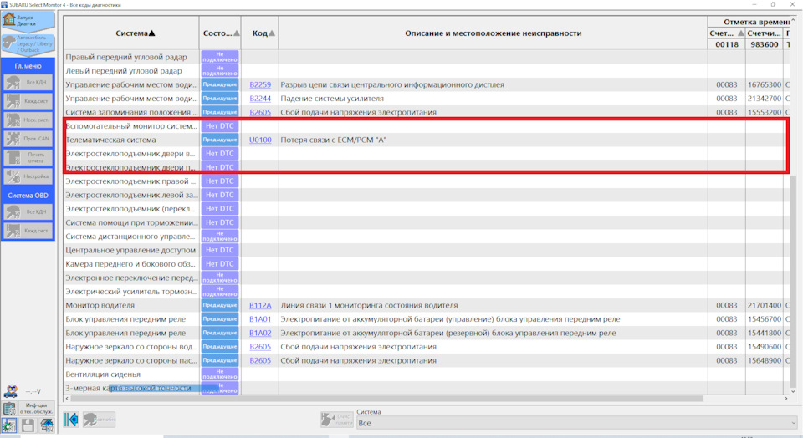This screenshot has width=803, height=438.
Task: Click the vertical scrollbar of the table
Action: tap(793, 282)
